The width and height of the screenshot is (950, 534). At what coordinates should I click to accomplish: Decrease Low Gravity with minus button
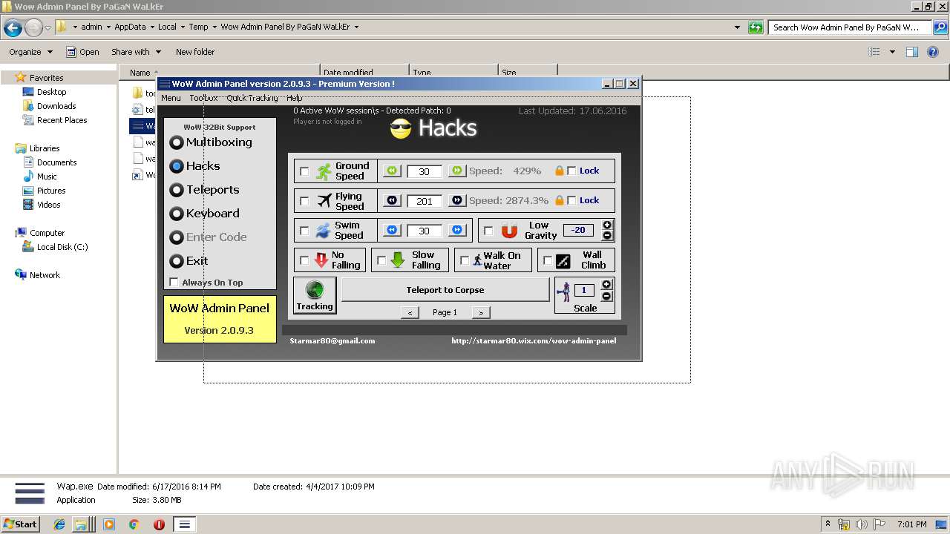(607, 235)
